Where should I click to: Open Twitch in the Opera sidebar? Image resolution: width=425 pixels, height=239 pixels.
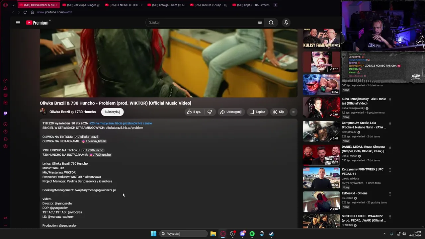(x=5, y=113)
